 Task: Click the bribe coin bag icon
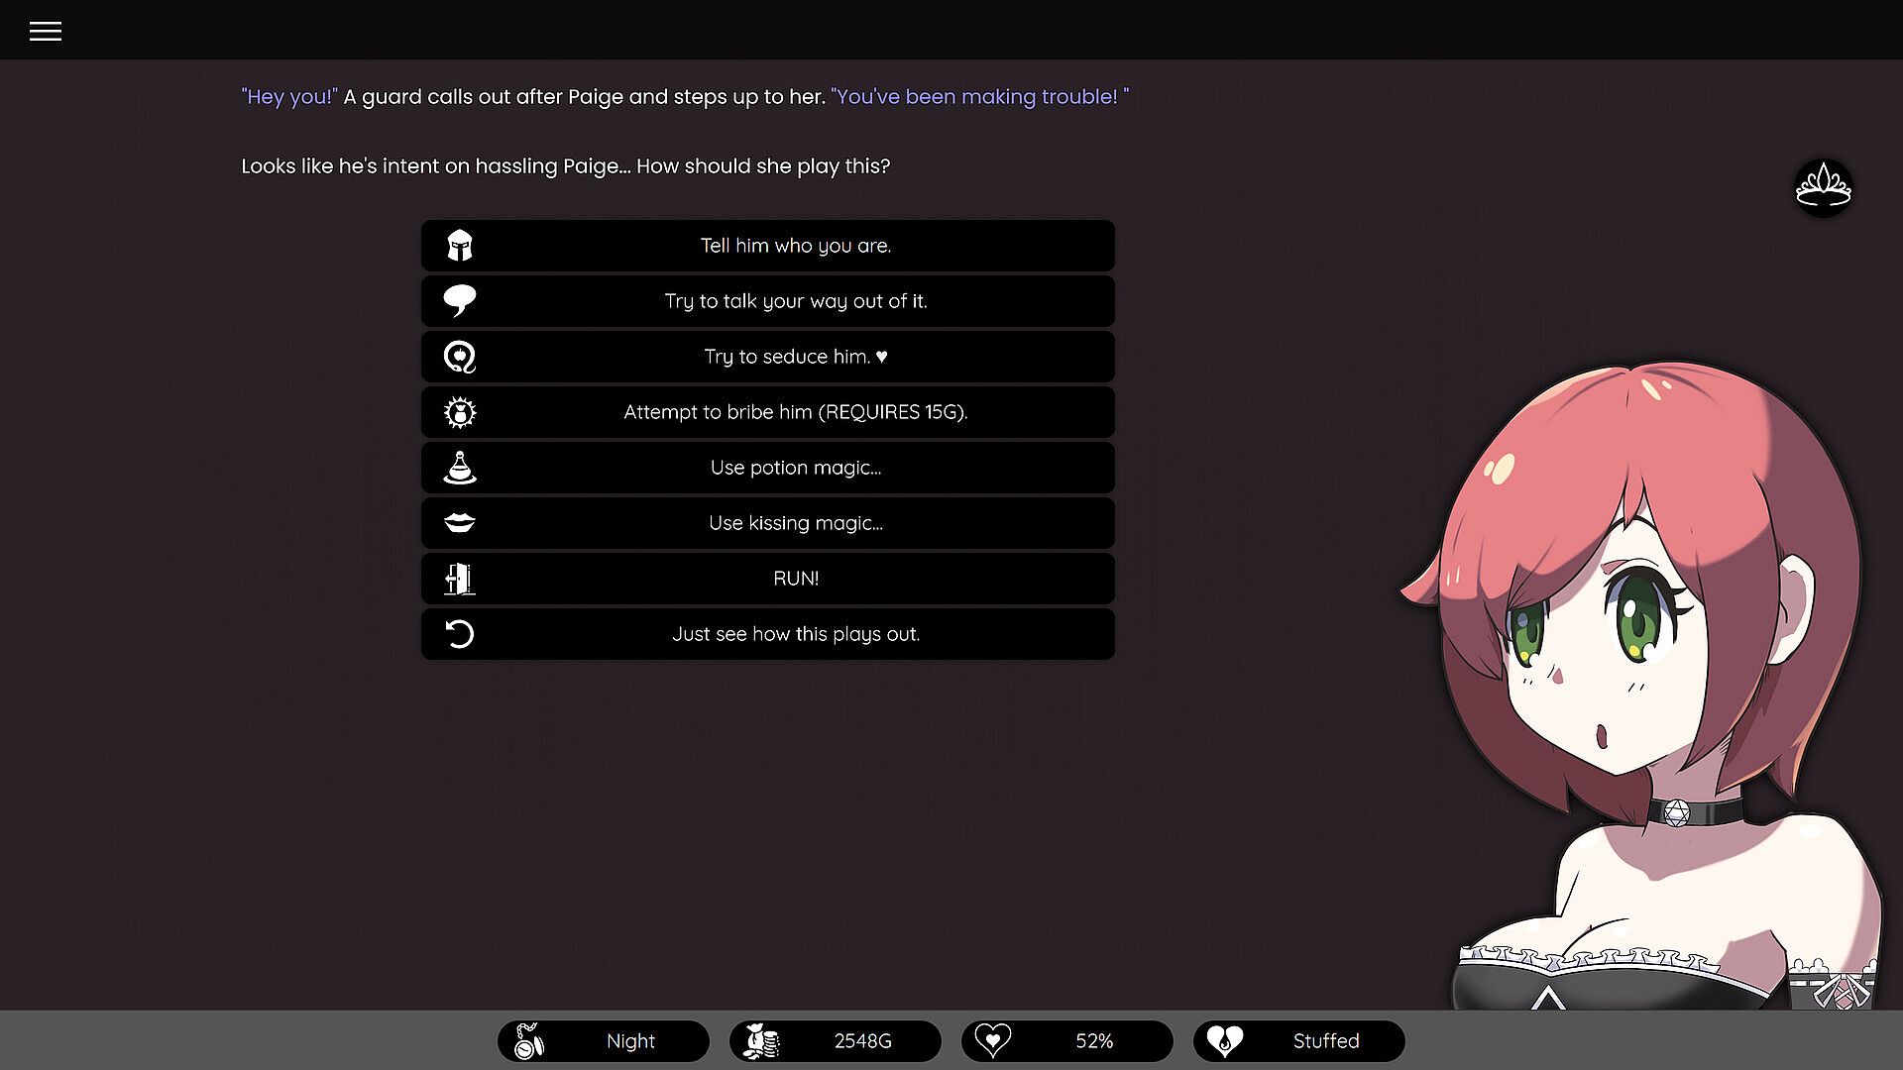click(x=460, y=412)
